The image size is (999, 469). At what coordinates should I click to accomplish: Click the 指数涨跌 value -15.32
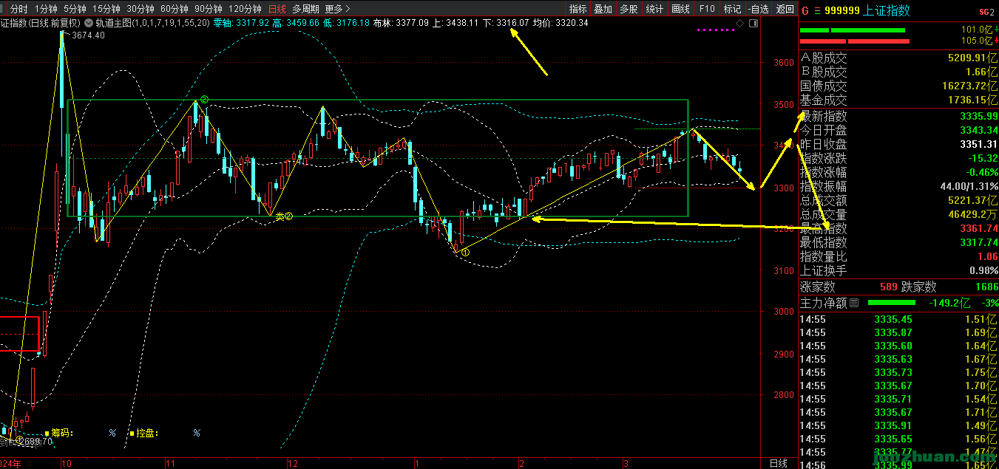pos(982,158)
